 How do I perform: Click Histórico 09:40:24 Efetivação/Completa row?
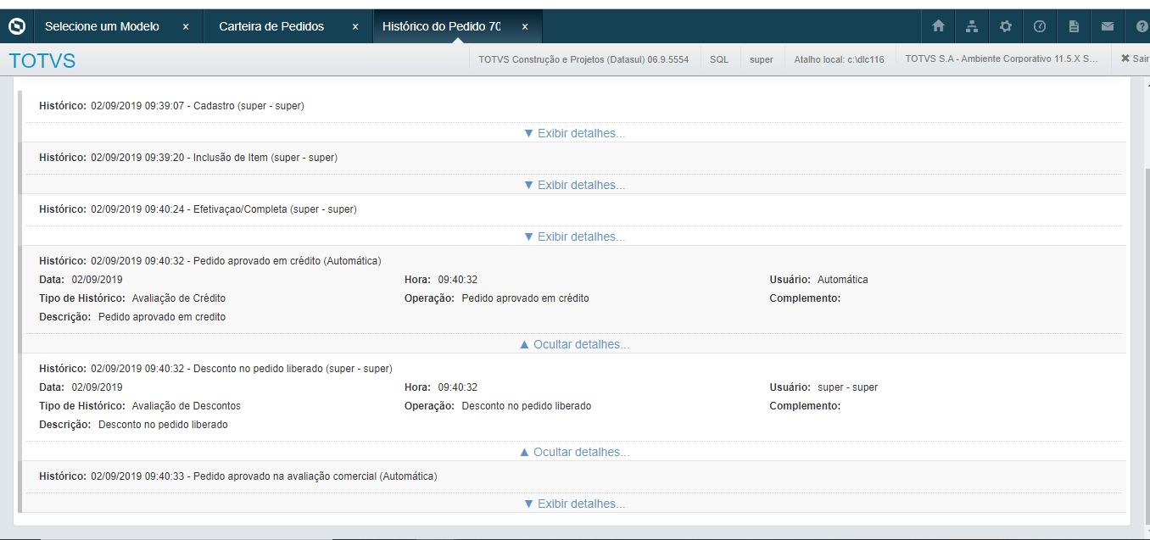tap(198, 209)
